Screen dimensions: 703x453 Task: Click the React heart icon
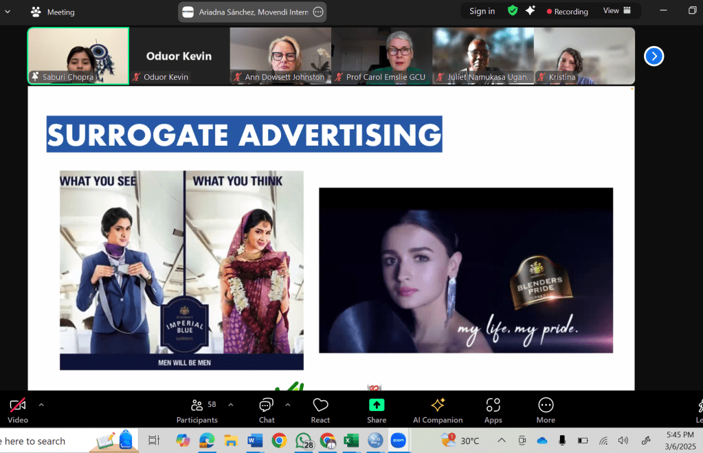point(320,410)
